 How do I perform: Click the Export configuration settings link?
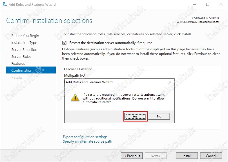coord(85,137)
